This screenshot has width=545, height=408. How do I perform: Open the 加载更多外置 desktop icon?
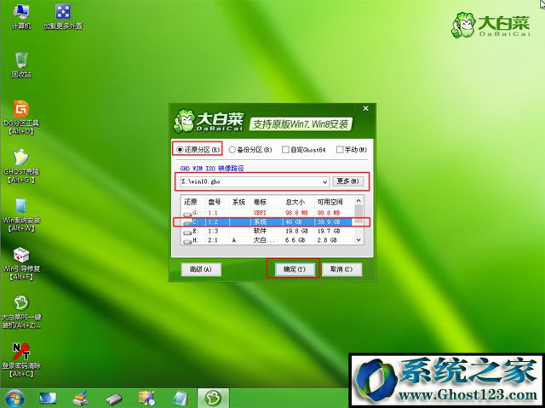pyautogui.click(x=63, y=17)
